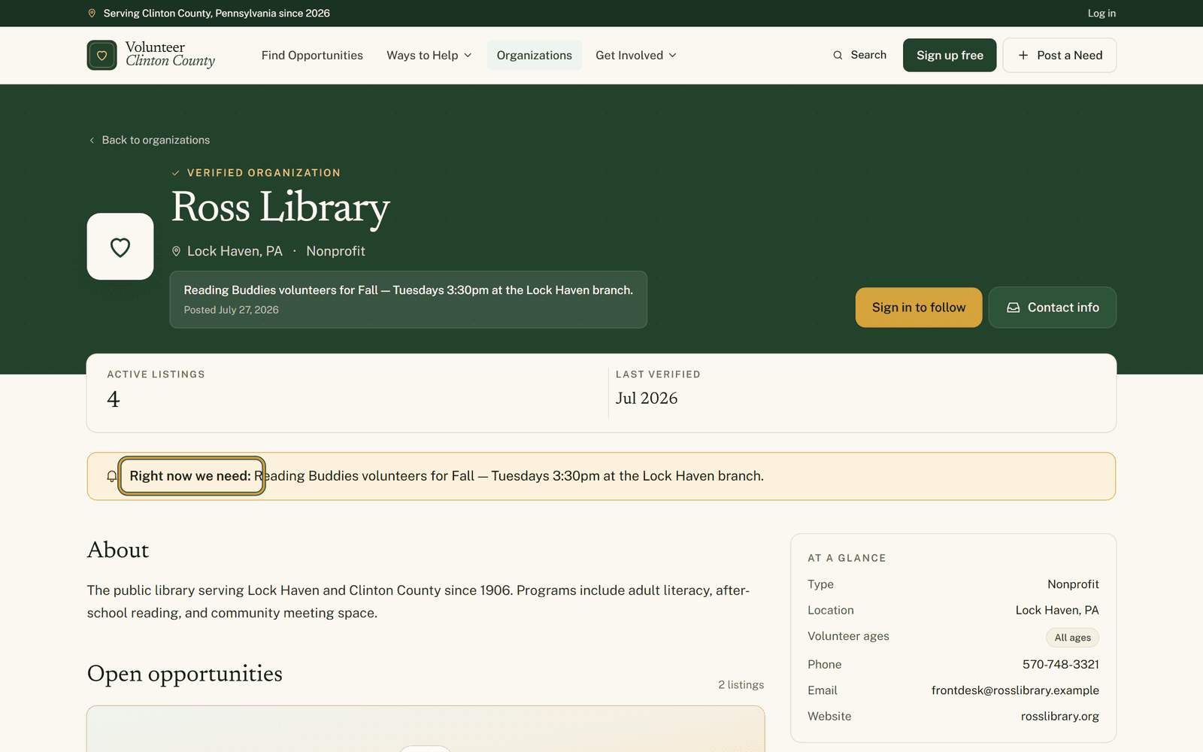1203x752 pixels.
Task: Click the Volunteer Clinton County site name
Action: point(170,55)
